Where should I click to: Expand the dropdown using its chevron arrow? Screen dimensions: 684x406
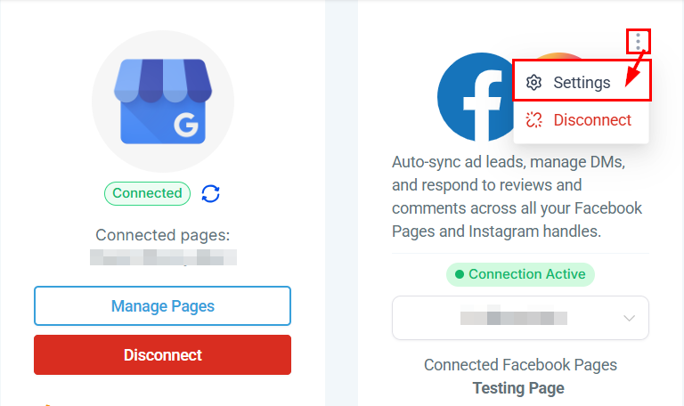point(630,318)
